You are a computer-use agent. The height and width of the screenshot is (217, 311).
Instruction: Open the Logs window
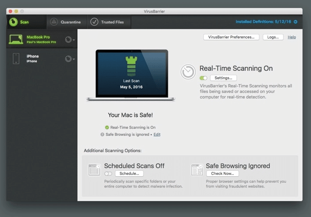tap(273, 37)
